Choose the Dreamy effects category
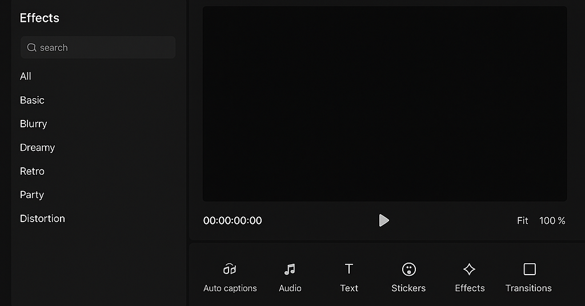Viewport: 585px width, 306px height. (x=37, y=148)
